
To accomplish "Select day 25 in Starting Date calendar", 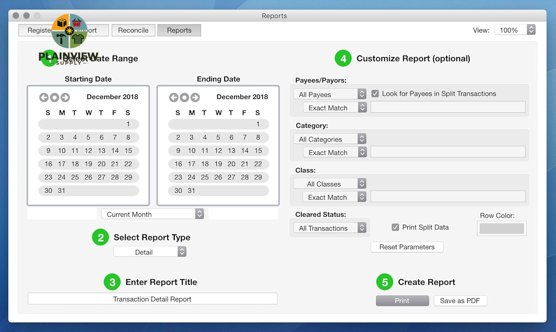I will pyautogui.click(x=75, y=177).
